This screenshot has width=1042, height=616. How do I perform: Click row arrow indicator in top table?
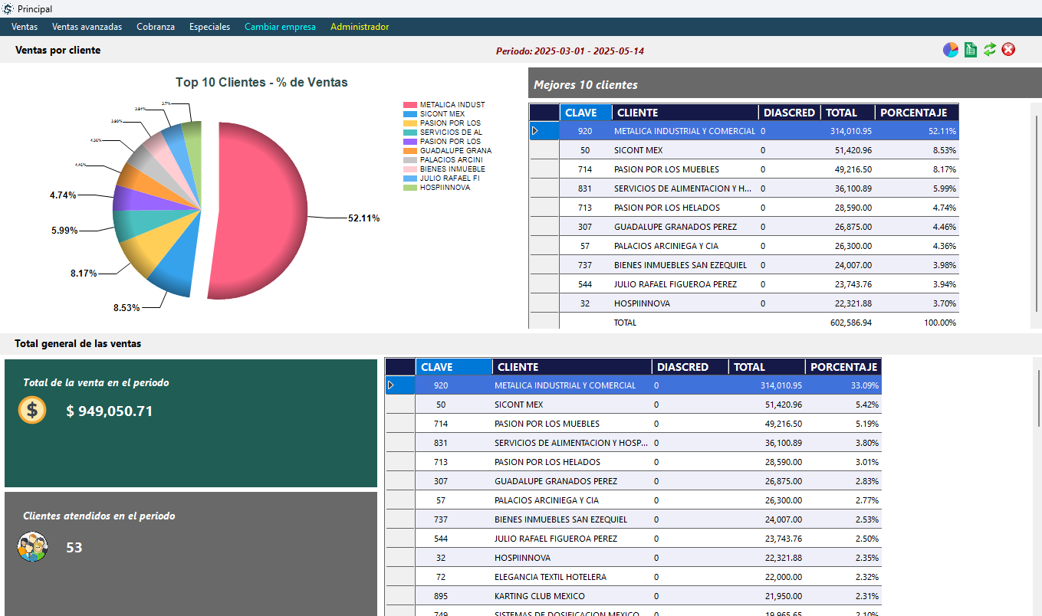535,131
